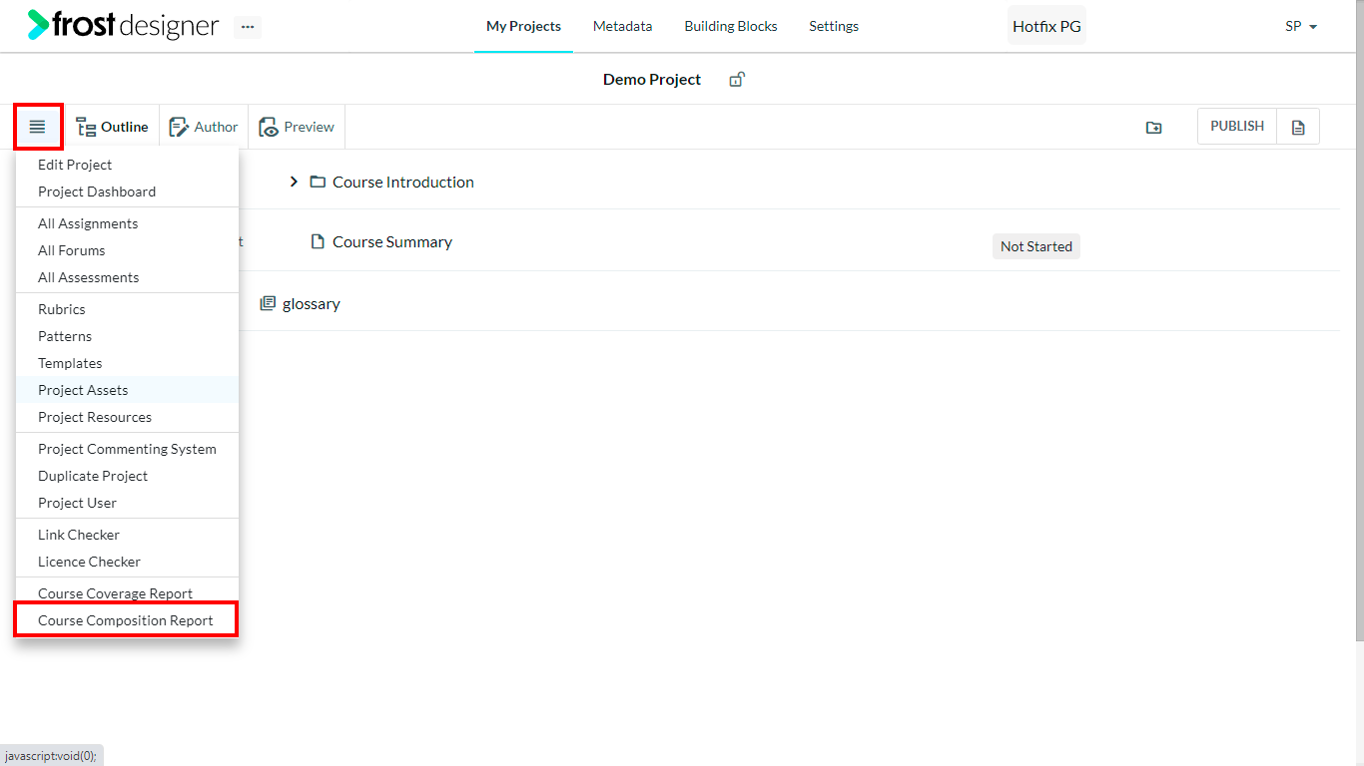This screenshot has height=766, width=1364.
Task: Select Project Assets
Action: pos(127,390)
